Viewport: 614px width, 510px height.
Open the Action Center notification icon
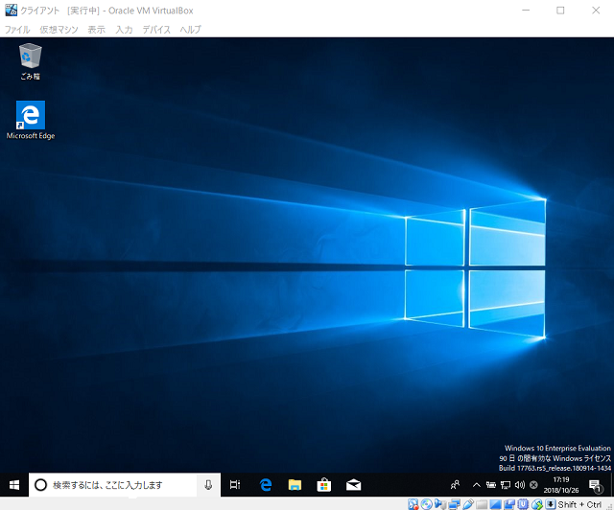[x=595, y=485]
